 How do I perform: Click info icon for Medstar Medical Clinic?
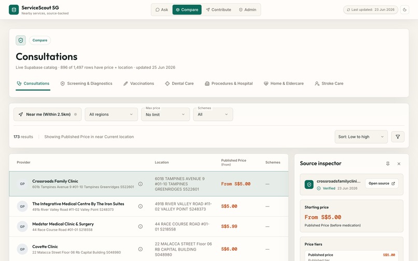click(141, 226)
